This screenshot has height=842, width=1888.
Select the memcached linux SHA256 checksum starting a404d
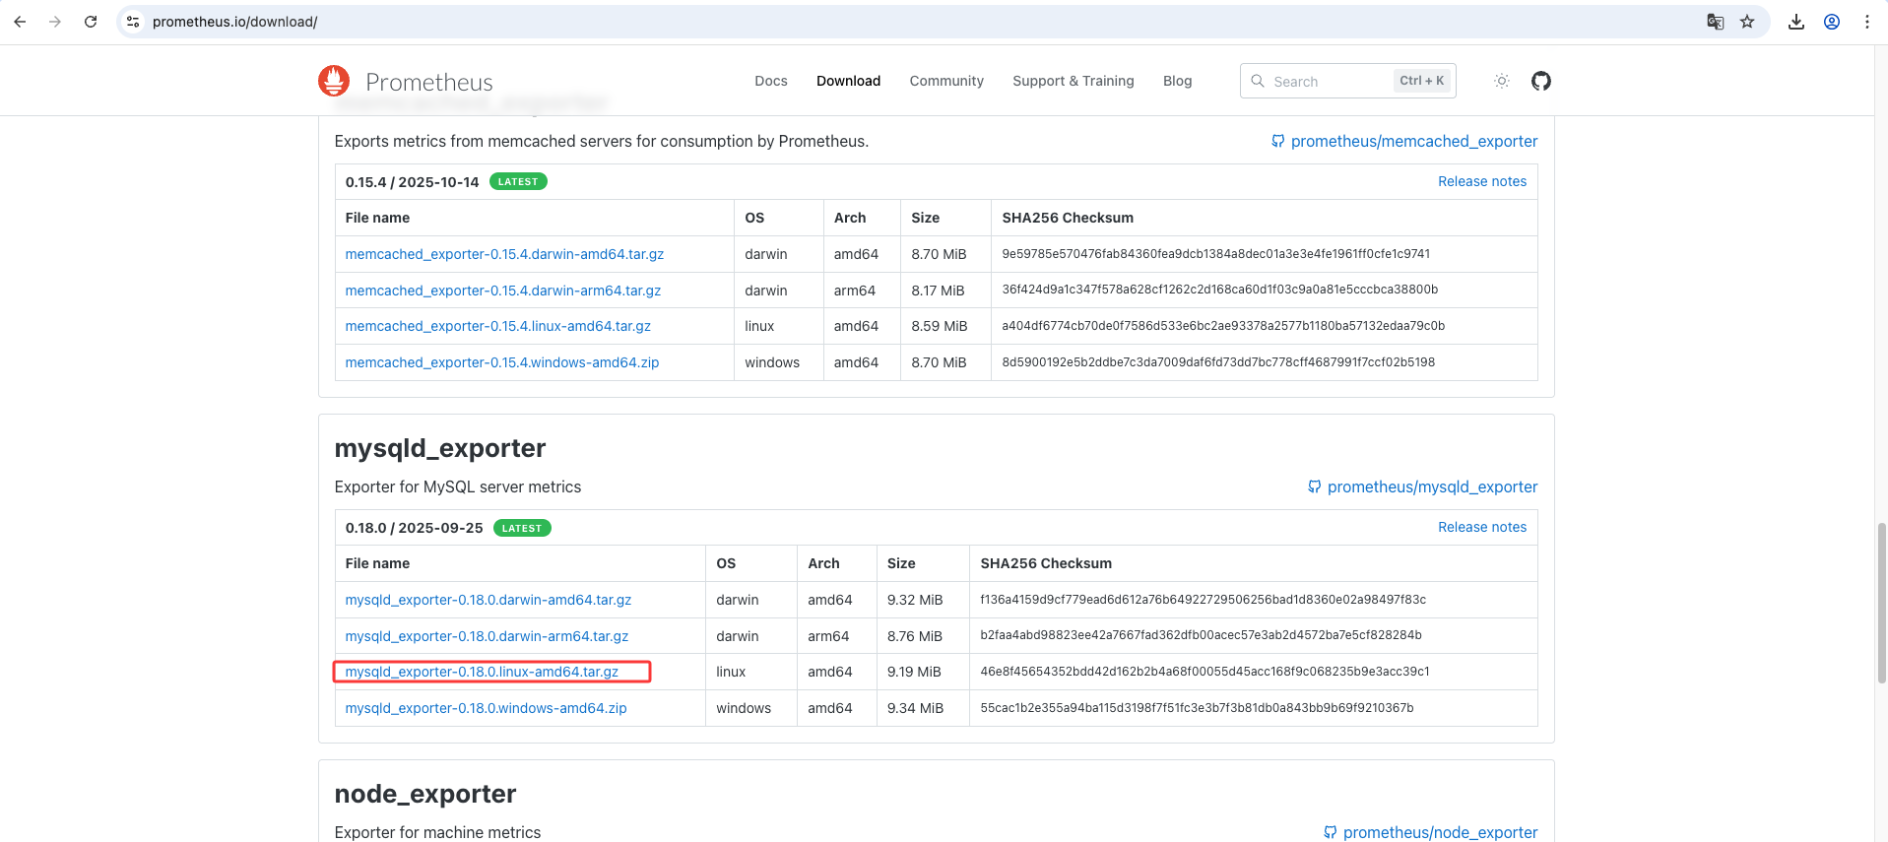(1223, 326)
